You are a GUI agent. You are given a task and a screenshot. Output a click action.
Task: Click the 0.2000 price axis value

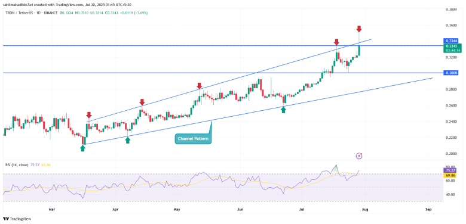point(451,154)
